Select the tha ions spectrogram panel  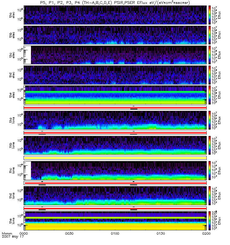coord(115,120)
